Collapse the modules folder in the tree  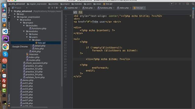(24, 31)
